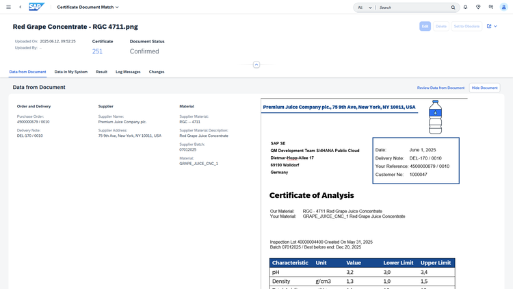Click Premium Juice Company document header line

pyautogui.click(x=339, y=107)
